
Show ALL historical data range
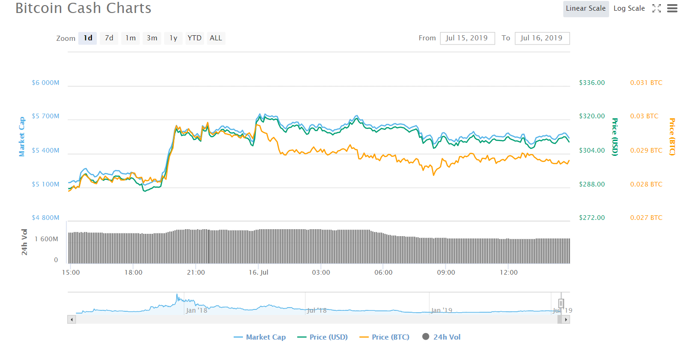(216, 38)
